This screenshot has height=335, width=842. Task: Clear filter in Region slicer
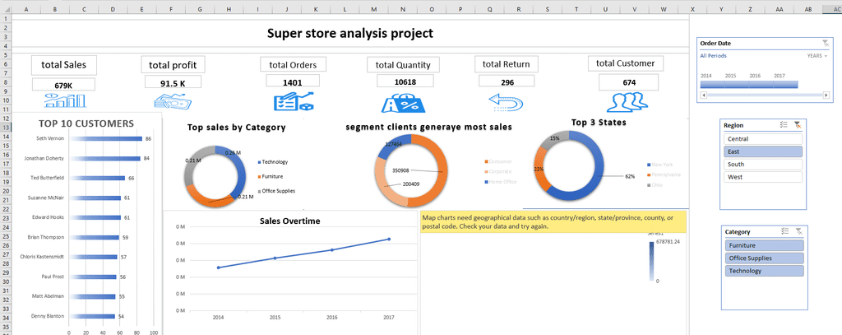798,125
